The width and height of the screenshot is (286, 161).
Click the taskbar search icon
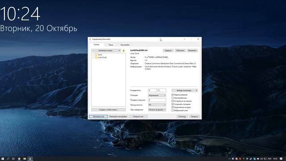pos(8,159)
